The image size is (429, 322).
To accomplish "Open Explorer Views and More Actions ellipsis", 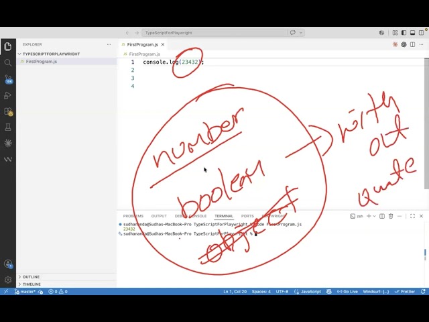I will 109,44.
